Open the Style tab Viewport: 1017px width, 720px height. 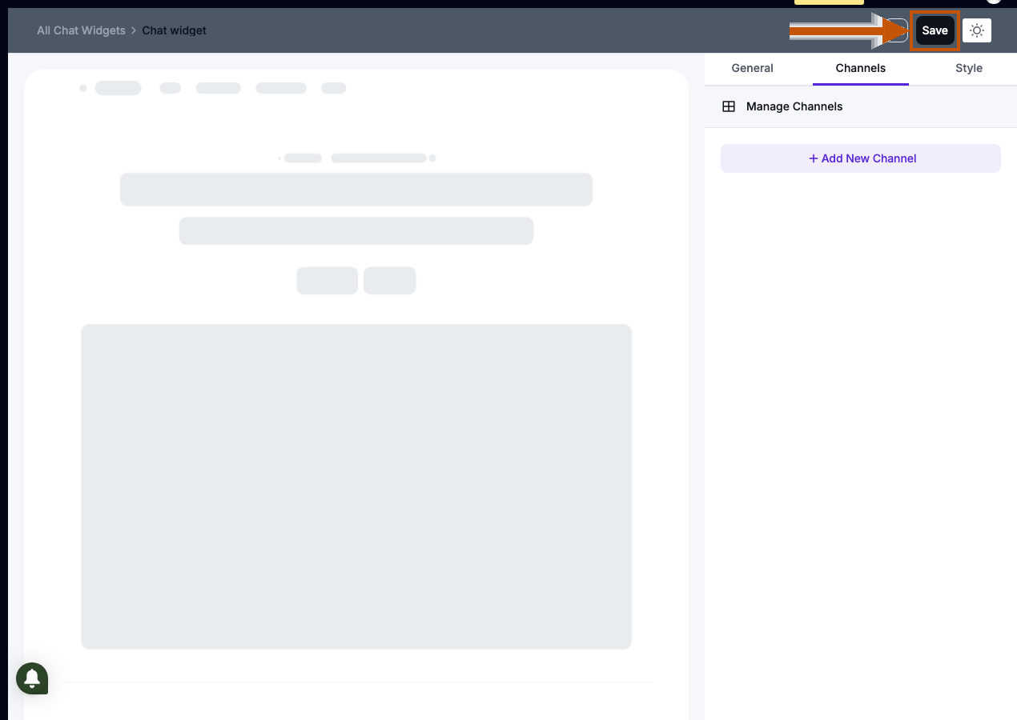969,68
